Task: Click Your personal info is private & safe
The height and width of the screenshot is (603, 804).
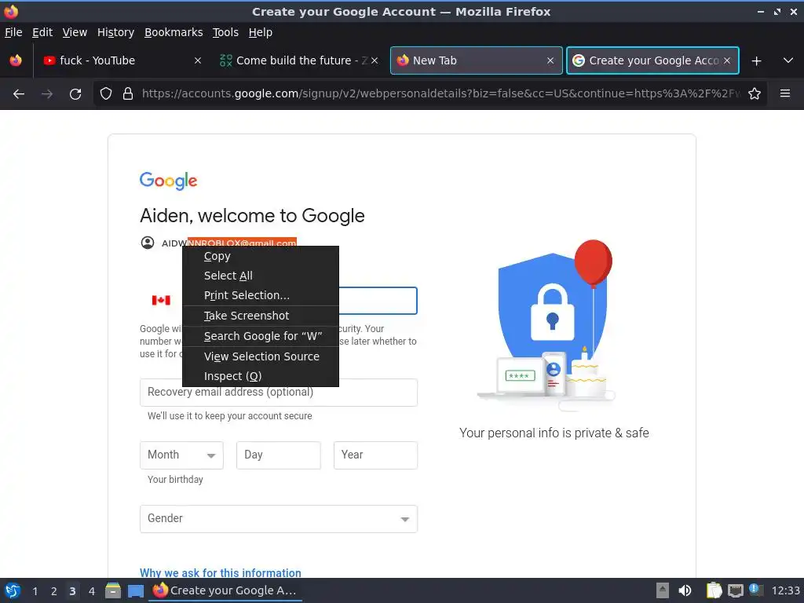Action: 554,433
